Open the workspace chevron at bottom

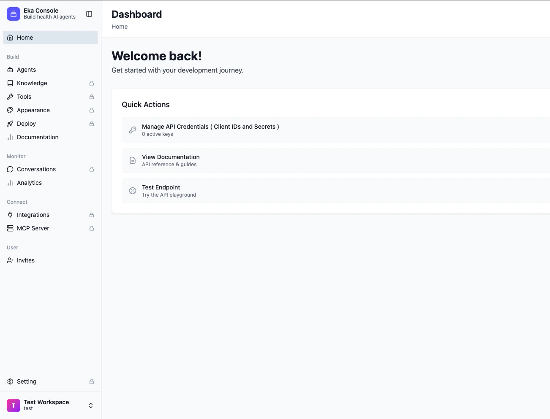pos(91,405)
